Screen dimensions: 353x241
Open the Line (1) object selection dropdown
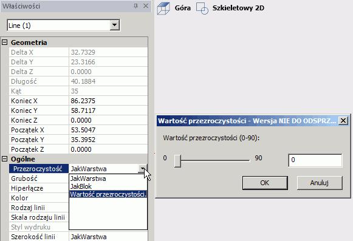(115, 25)
